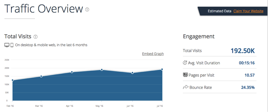Click the info icon next to Total Visits heading

pyautogui.click(x=35, y=37)
